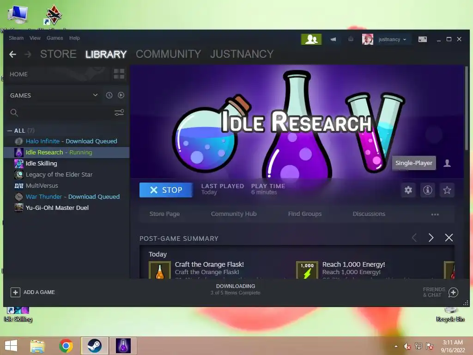Open the Steam menu
Screen dimensions: 473x355
pyautogui.click(x=16, y=38)
